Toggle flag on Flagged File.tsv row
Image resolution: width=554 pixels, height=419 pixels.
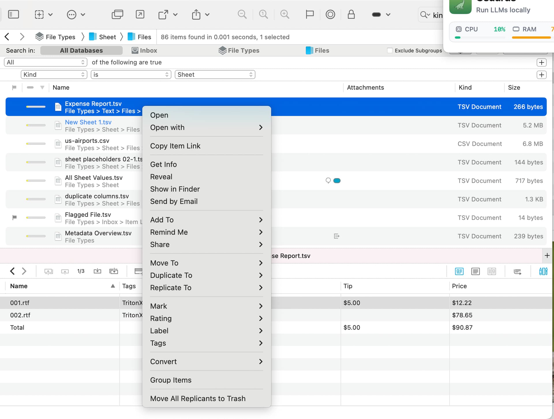[x=14, y=218]
